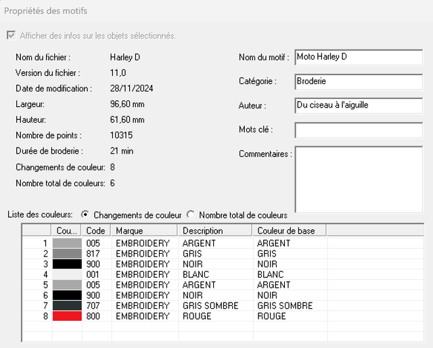Click the black swatch in row 3

click(67, 264)
